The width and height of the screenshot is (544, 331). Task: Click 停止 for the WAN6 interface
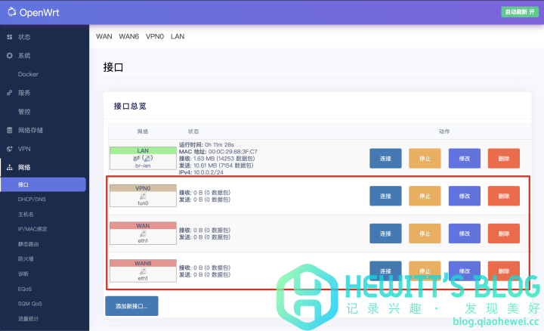(x=425, y=271)
